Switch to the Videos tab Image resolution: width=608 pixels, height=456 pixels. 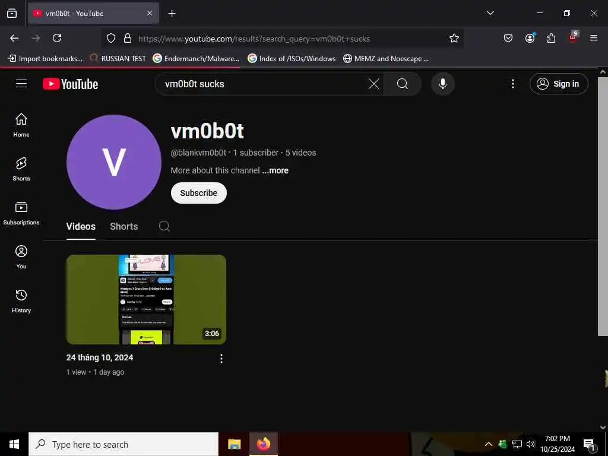point(81,226)
